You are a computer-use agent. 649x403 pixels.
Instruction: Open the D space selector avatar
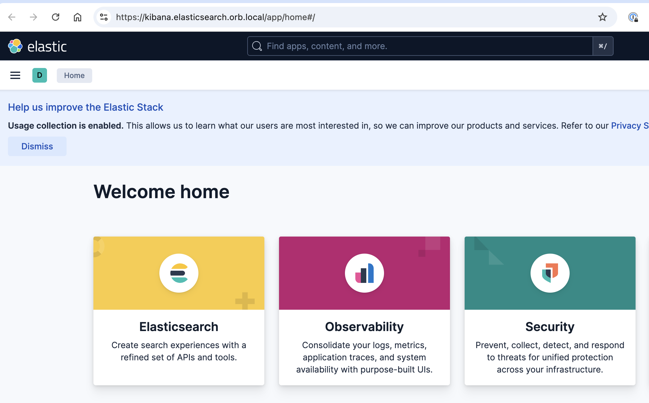tap(40, 75)
